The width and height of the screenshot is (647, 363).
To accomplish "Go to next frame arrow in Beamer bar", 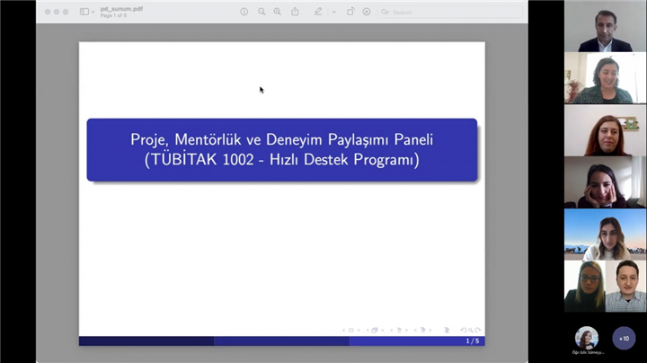I will 383,330.
